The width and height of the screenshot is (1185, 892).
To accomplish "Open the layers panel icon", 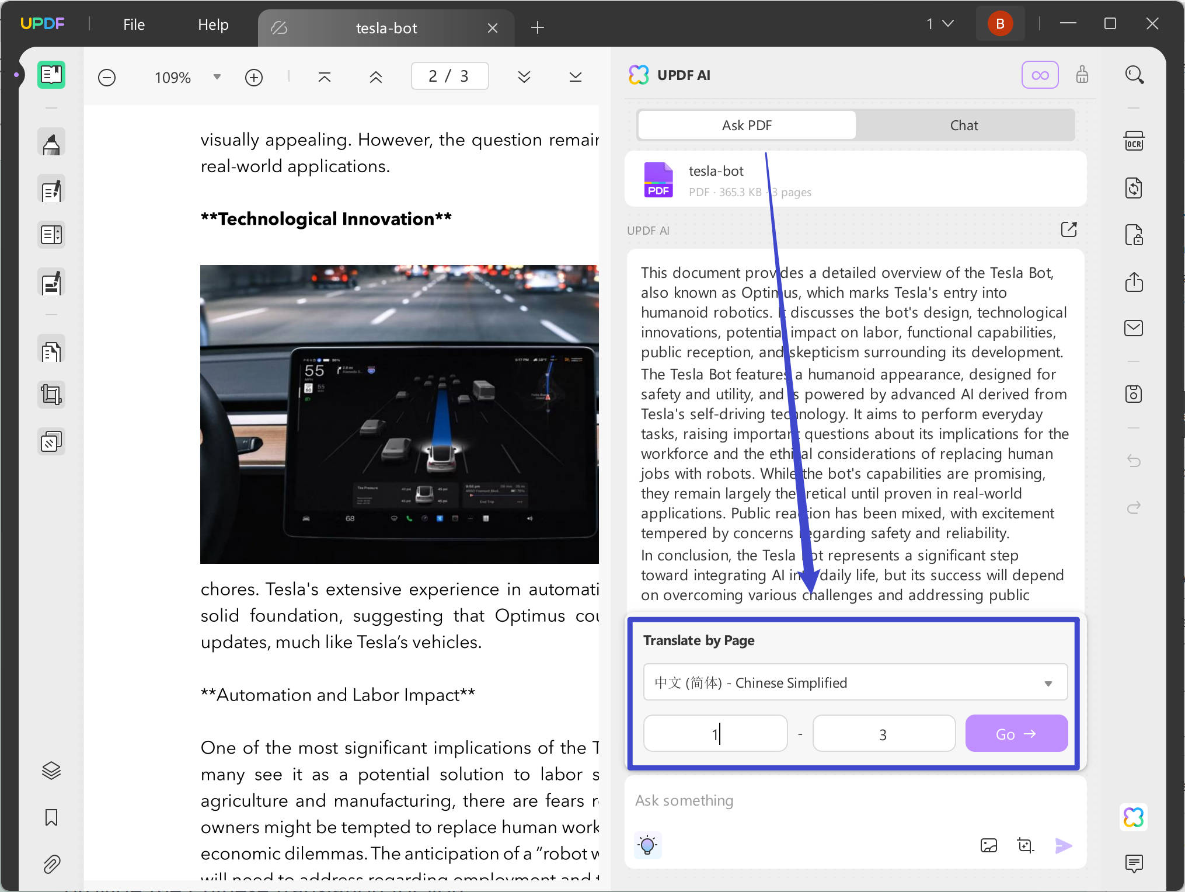I will (x=51, y=771).
